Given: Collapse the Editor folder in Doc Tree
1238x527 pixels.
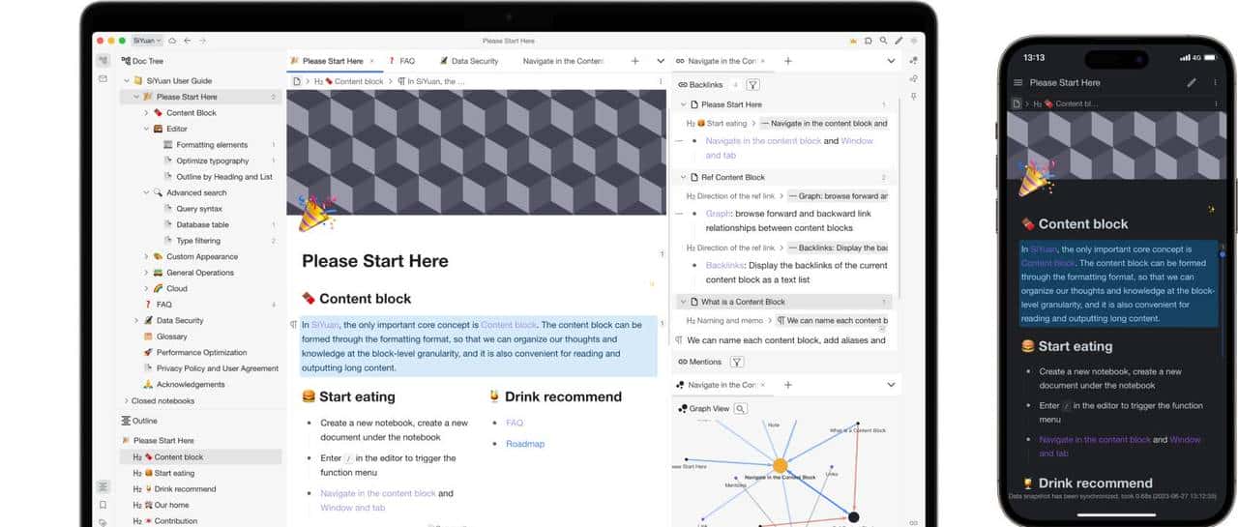Looking at the screenshot, I should 147,129.
